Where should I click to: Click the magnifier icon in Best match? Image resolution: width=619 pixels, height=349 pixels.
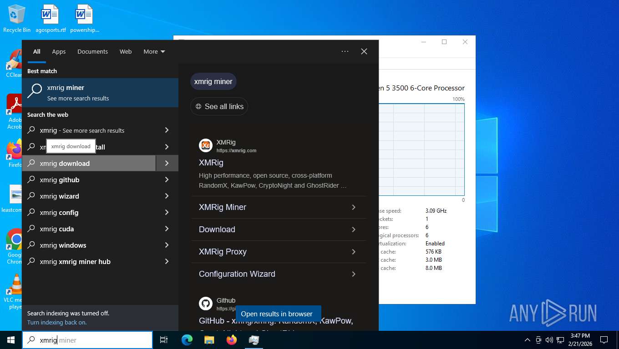point(35,91)
